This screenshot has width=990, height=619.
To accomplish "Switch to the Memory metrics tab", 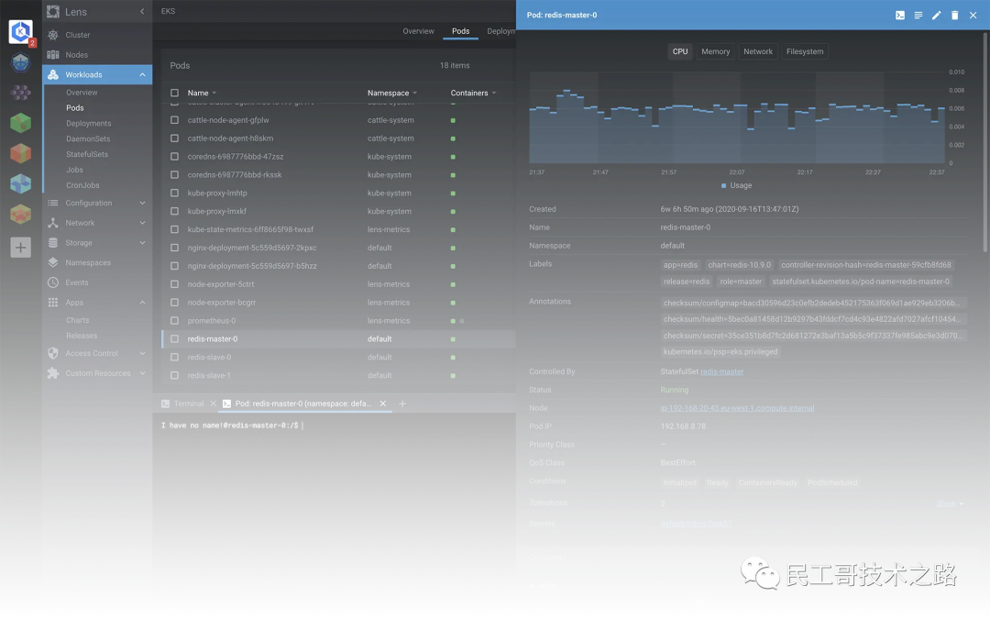I will (716, 51).
